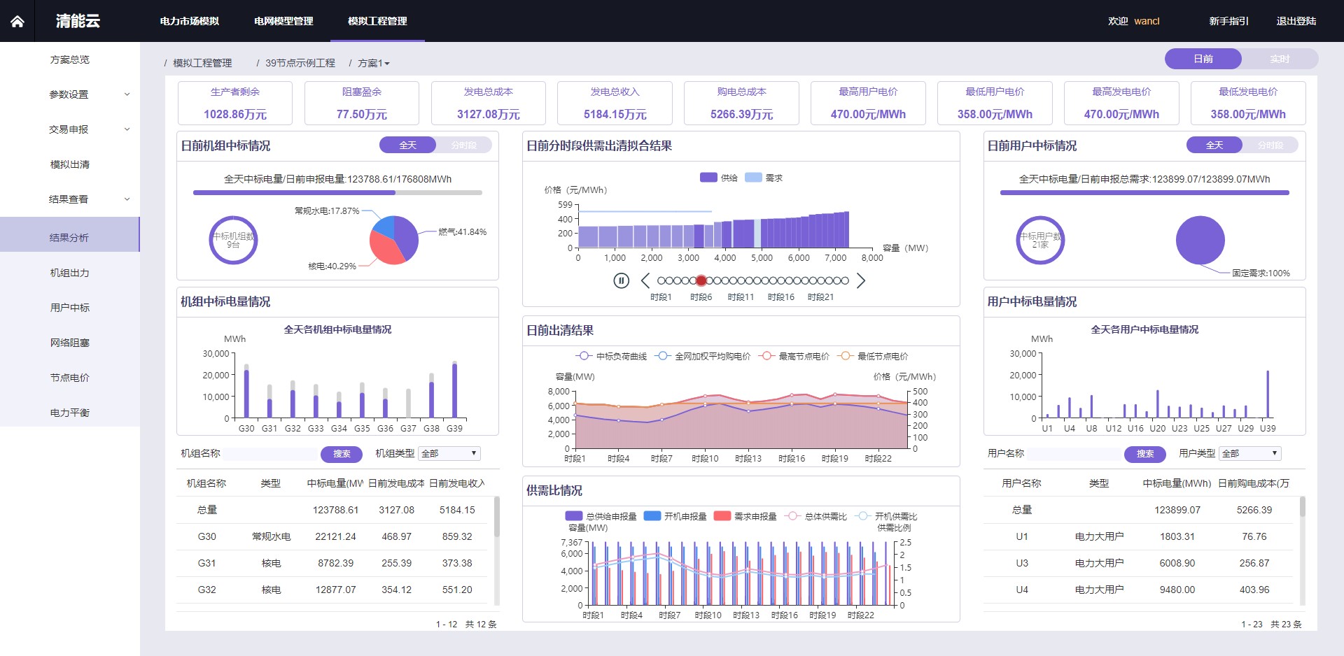Toggle 总供给申报量 legend item
Screen dimensions: 1344x656
coord(601,516)
